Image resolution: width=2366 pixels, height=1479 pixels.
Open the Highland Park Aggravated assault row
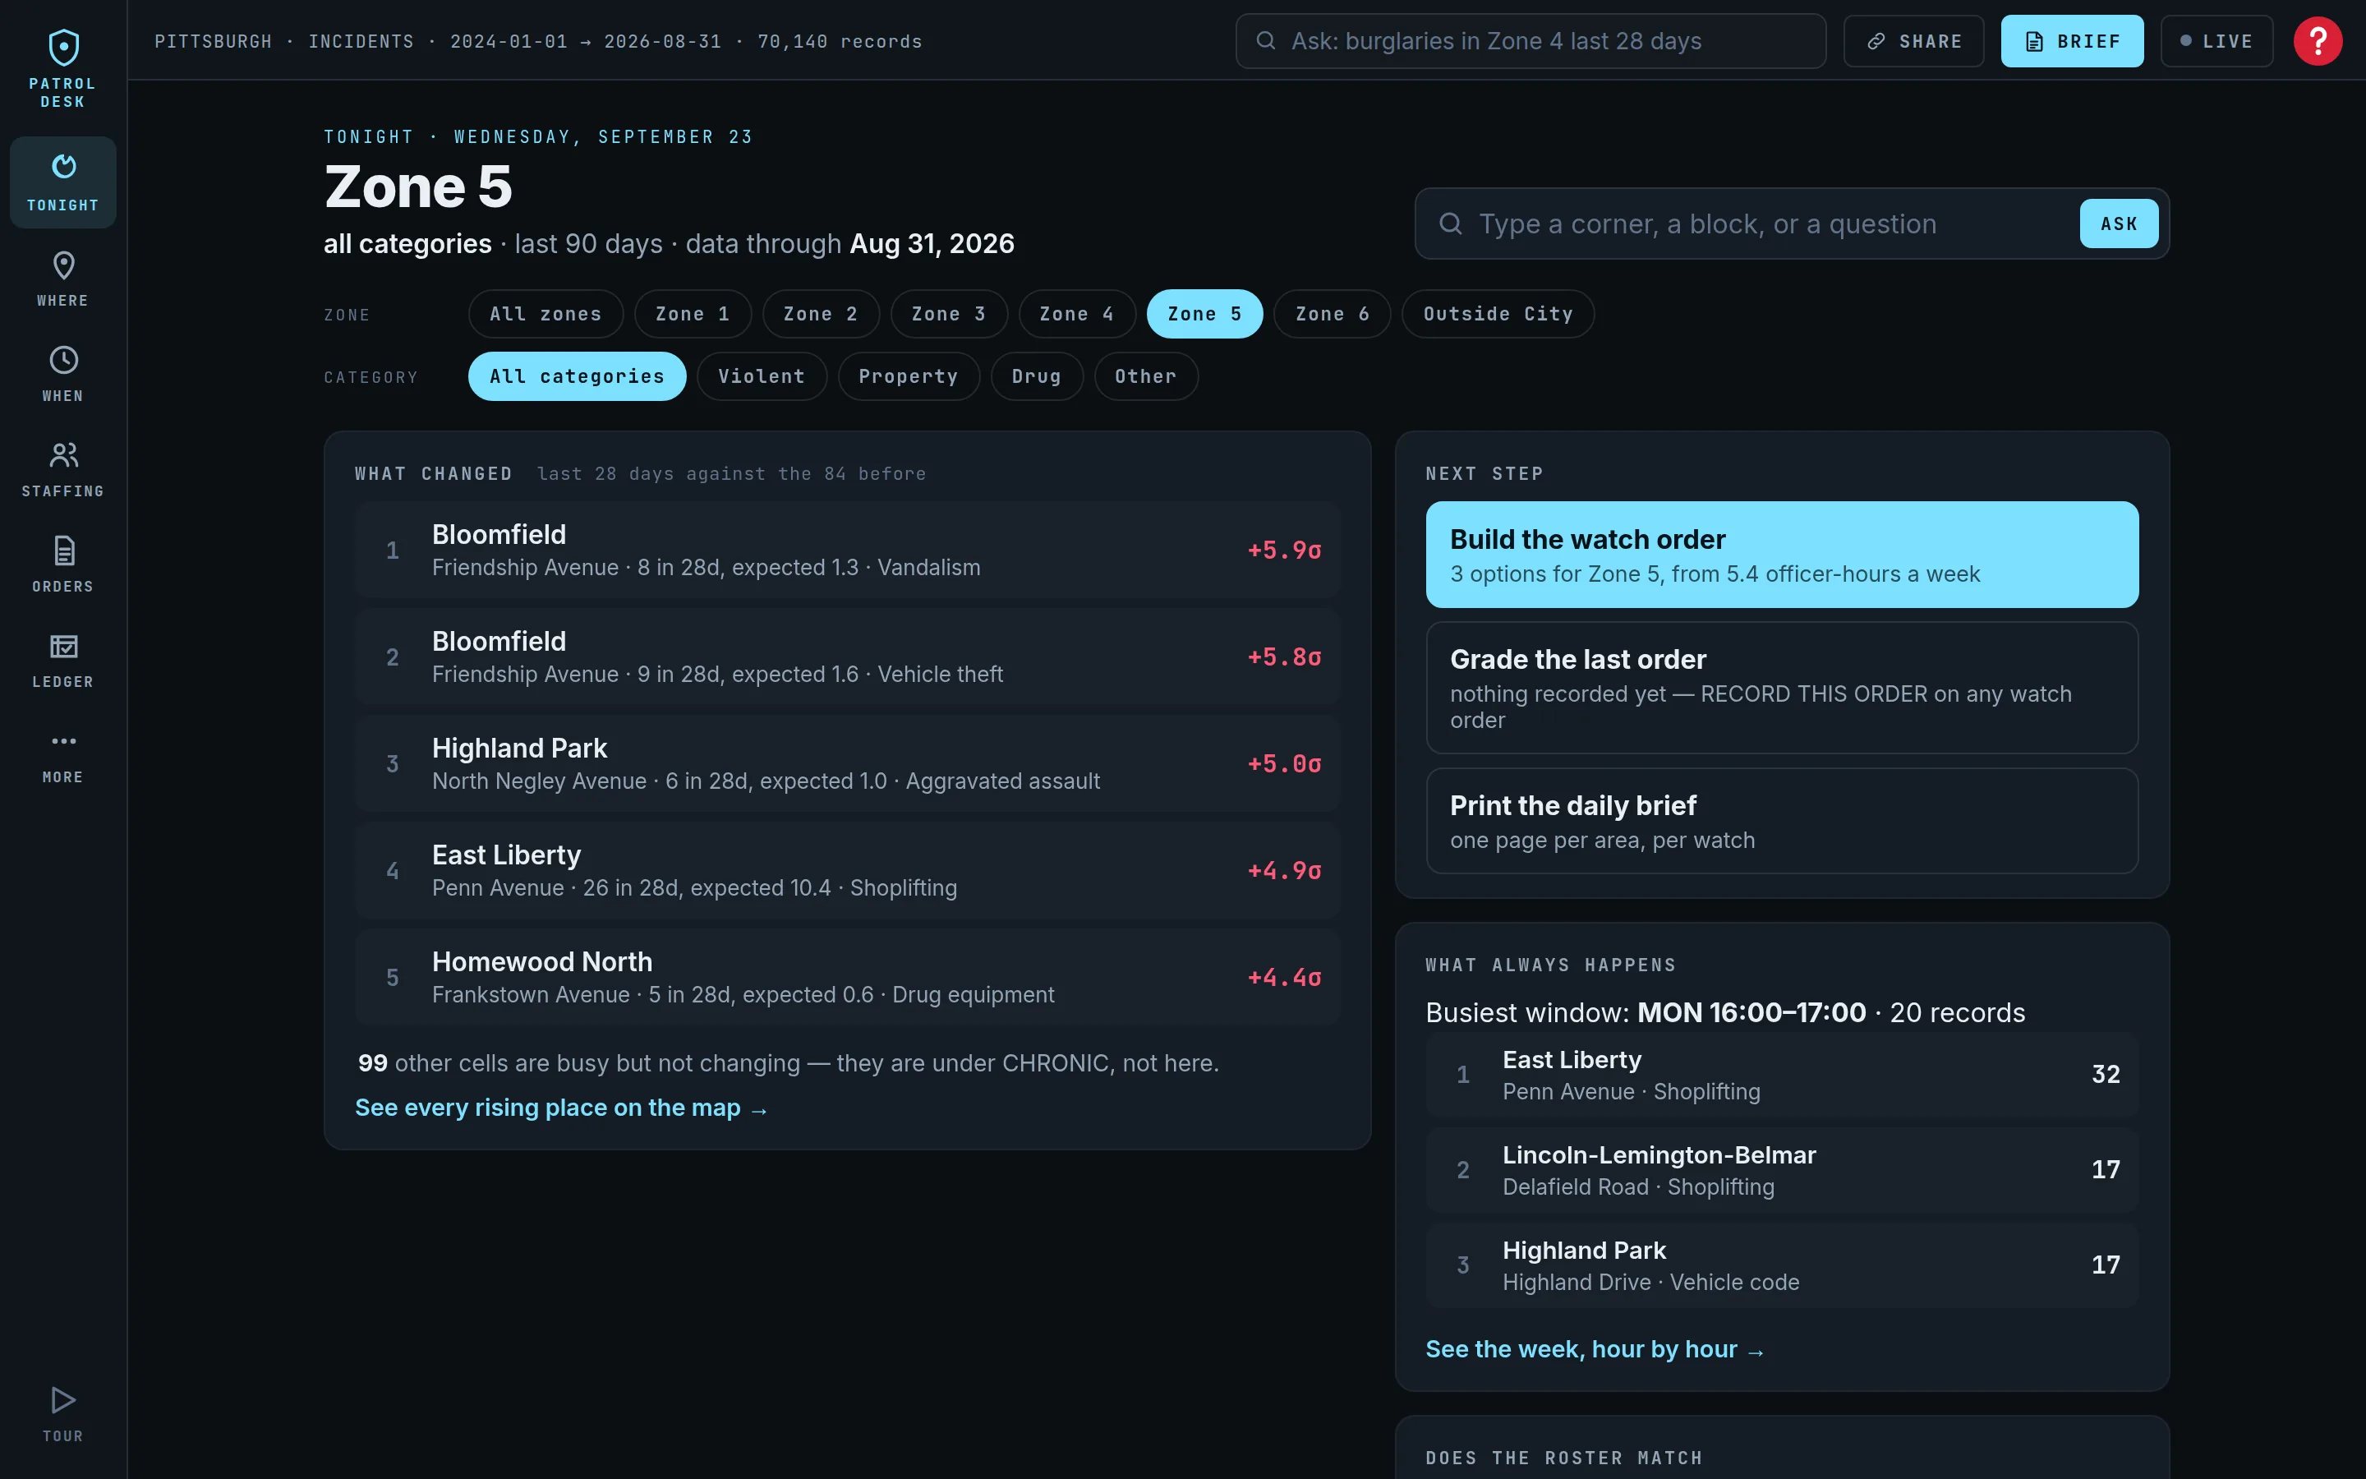click(848, 763)
